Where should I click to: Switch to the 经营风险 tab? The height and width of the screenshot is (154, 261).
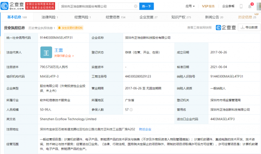click(82, 17)
